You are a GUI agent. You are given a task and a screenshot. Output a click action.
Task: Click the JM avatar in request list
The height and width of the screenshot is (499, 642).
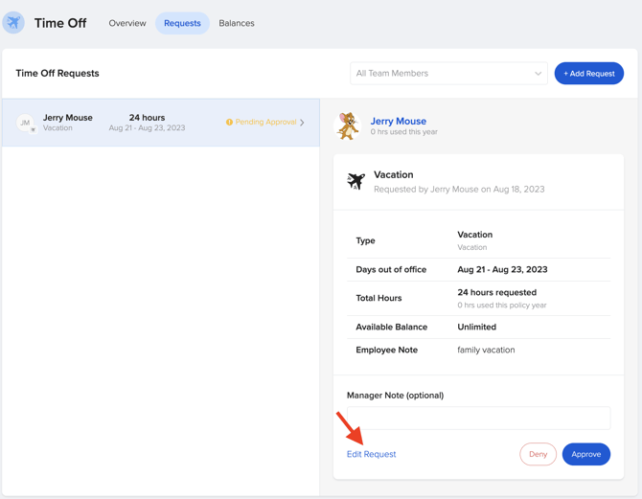pyautogui.click(x=26, y=123)
